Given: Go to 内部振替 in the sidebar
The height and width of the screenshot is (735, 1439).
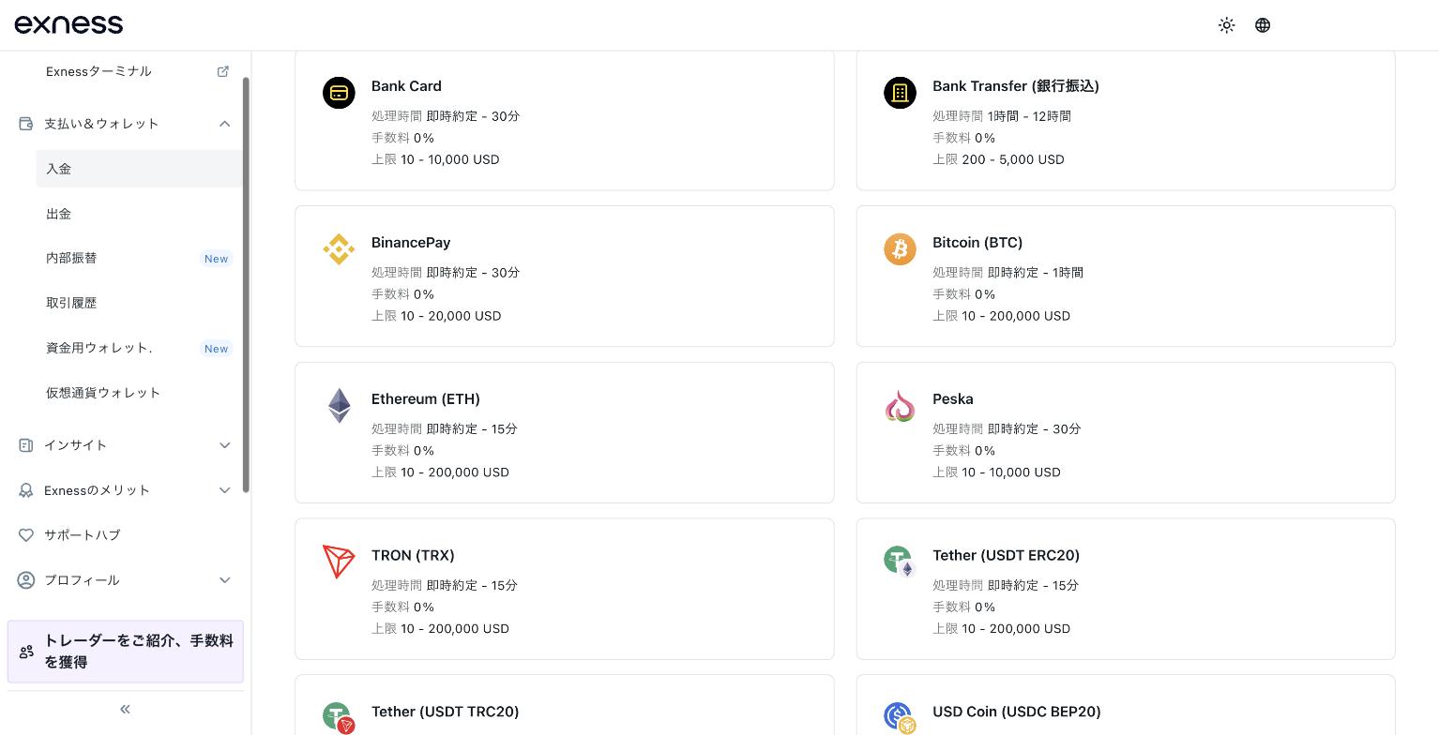Looking at the screenshot, I should pos(71,258).
